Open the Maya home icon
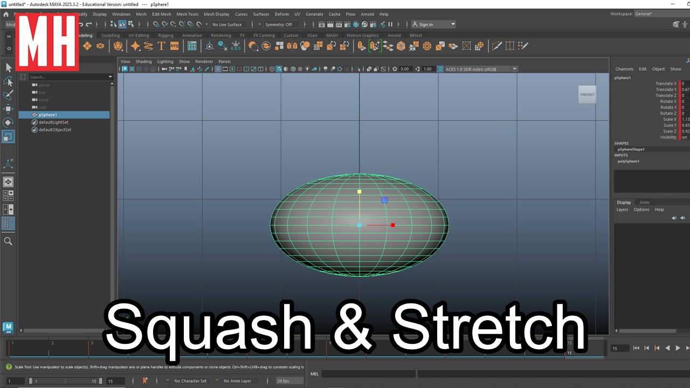The image size is (690, 388). point(6,14)
